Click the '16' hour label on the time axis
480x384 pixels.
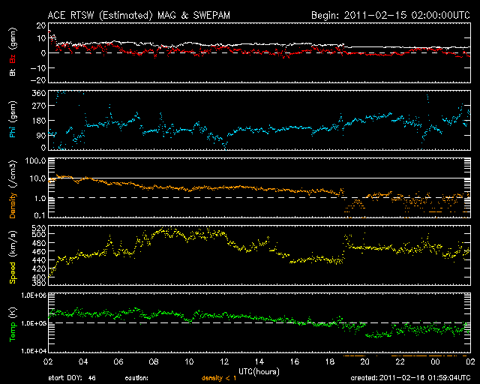(x=295, y=361)
